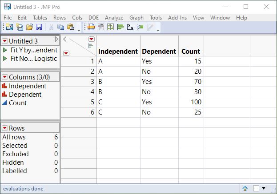
Task: Open the DOE menu
Action: click(x=93, y=17)
